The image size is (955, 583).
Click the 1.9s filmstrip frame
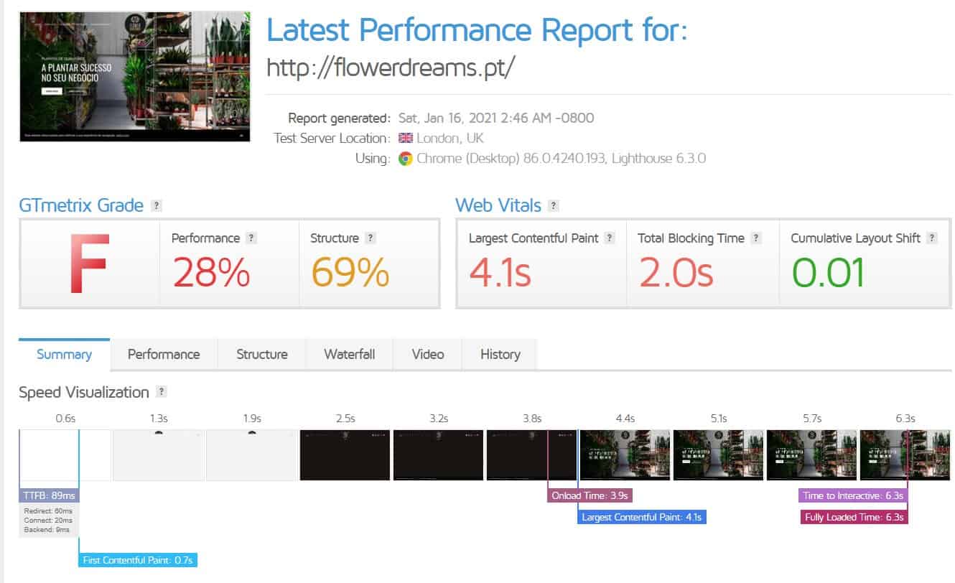(252, 455)
